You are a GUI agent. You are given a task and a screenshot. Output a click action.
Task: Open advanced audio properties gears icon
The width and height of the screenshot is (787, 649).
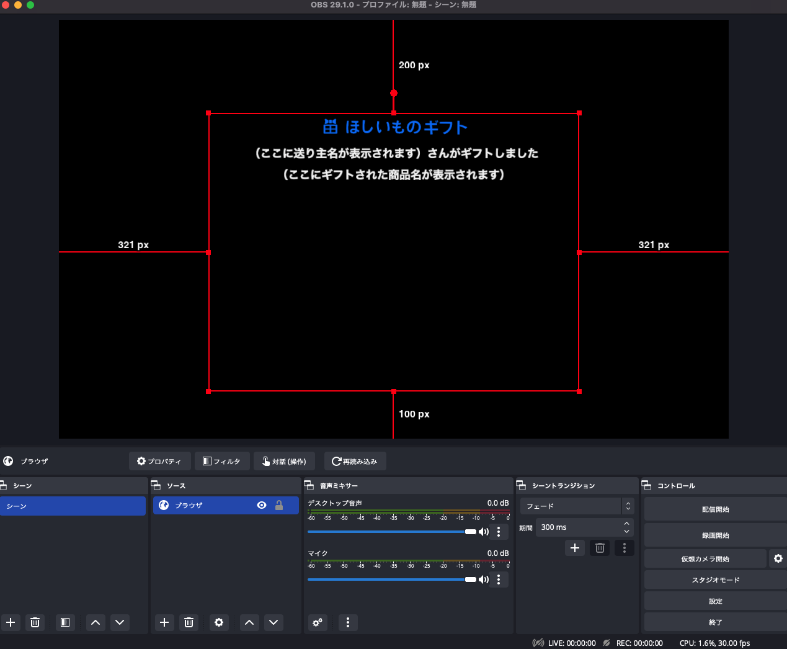[x=318, y=622]
